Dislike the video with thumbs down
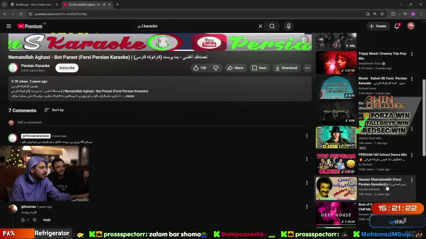The width and height of the screenshot is (426, 239). 216,68
